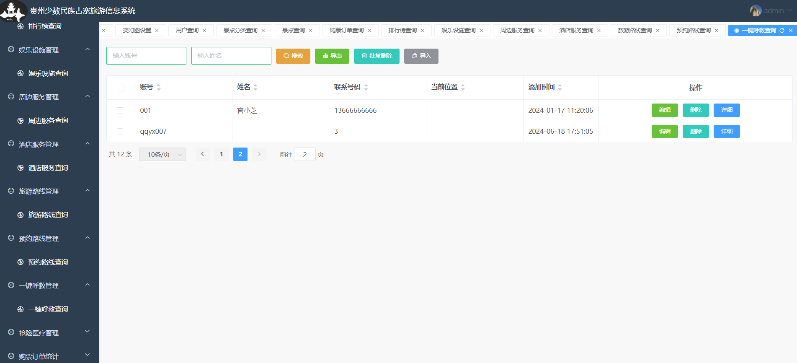Expand the 抢险医疗管理 menu

[x=88, y=332]
